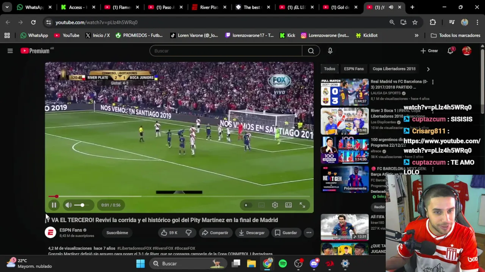This screenshot has height=272, width=485.
Task: Open the Chrome three-dot menu
Action: pyautogui.click(x=477, y=22)
